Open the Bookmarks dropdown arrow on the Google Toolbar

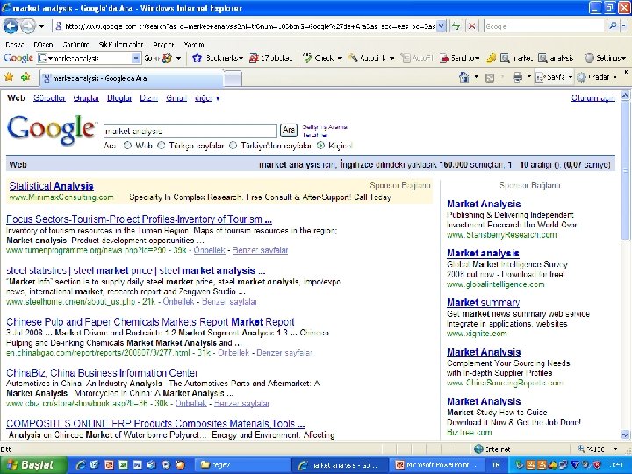point(241,59)
